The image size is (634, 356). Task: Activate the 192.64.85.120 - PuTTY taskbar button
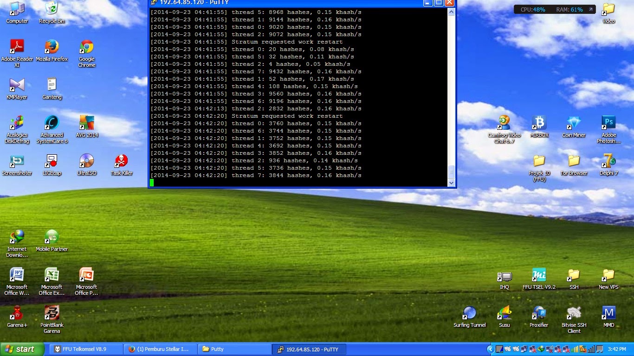click(x=309, y=349)
